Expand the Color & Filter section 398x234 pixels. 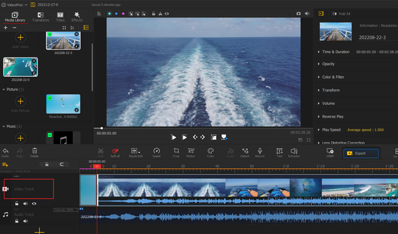click(333, 77)
